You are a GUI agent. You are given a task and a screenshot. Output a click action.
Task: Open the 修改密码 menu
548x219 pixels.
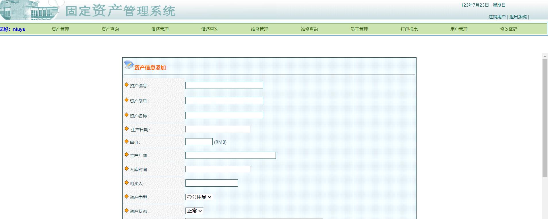(x=509, y=29)
